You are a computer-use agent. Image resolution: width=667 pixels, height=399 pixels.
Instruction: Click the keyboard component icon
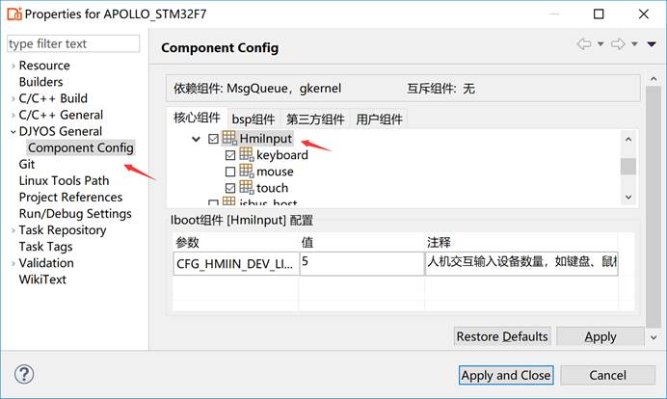[x=246, y=155]
